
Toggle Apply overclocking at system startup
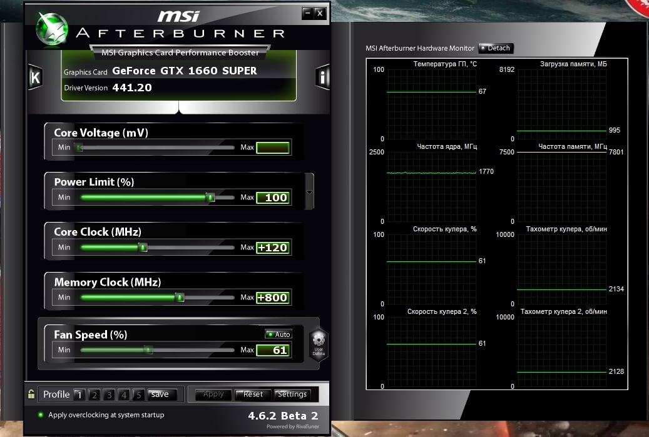(41, 415)
